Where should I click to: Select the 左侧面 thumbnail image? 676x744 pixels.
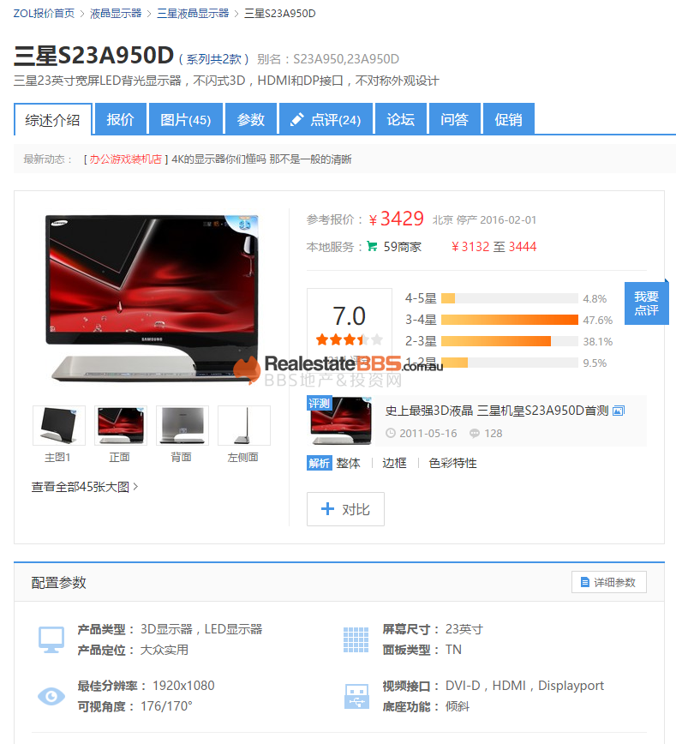tap(243, 426)
